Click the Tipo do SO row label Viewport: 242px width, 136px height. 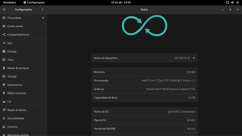tap(100, 120)
